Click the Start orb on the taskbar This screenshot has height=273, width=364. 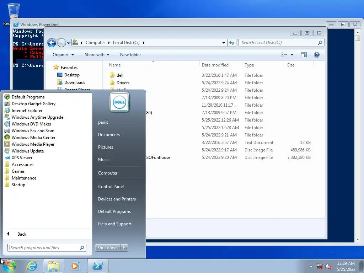(9, 266)
